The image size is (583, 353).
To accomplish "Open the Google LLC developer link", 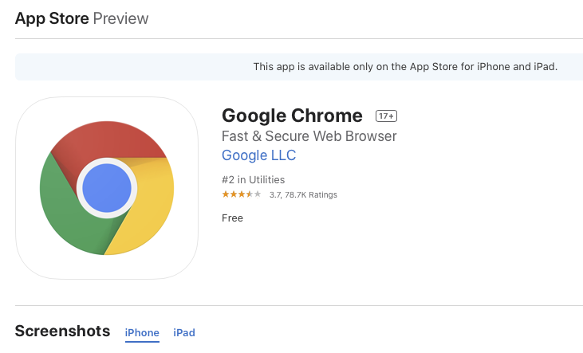I will coord(258,155).
